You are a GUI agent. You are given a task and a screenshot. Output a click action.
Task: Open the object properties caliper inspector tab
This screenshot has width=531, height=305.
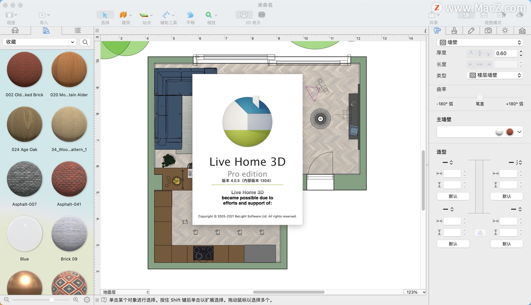coord(437,30)
